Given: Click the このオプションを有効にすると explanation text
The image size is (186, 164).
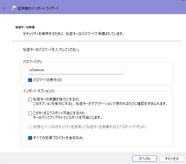Looking at the screenshot, I should [x=100, y=104].
